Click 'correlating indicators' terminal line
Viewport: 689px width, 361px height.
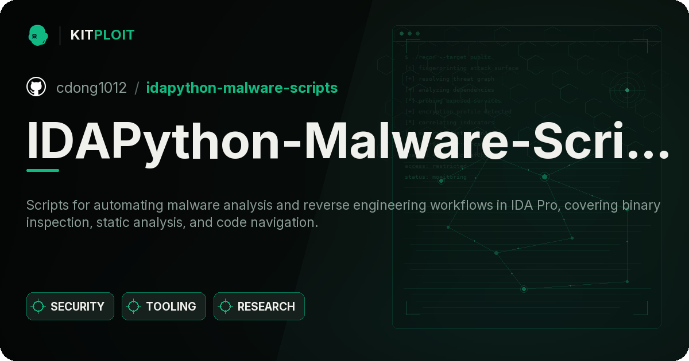click(x=449, y=123)
